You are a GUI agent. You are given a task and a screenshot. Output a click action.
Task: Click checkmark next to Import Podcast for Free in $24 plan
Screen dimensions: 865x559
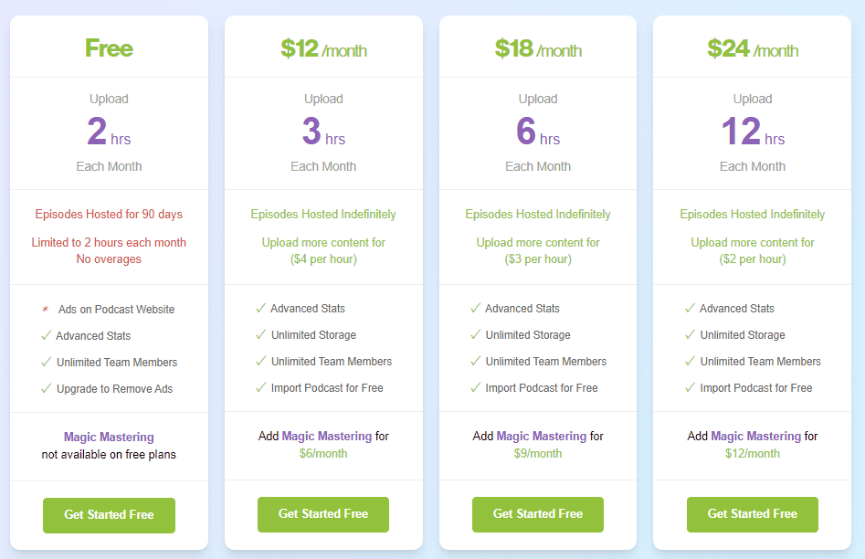(688, 388)
